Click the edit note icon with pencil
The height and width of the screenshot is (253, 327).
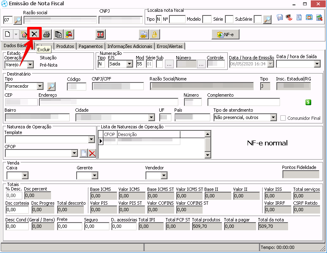tap(24, 34)
